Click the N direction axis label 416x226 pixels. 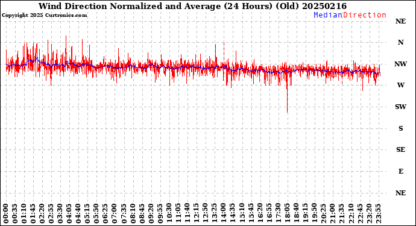(400, 42)
